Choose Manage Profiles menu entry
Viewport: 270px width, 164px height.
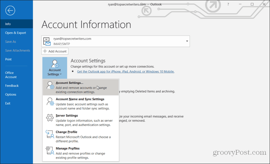(81, 153)
